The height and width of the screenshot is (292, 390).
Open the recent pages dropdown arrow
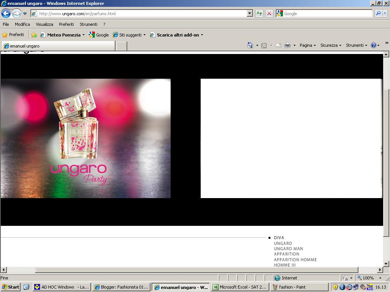point(25,14)
